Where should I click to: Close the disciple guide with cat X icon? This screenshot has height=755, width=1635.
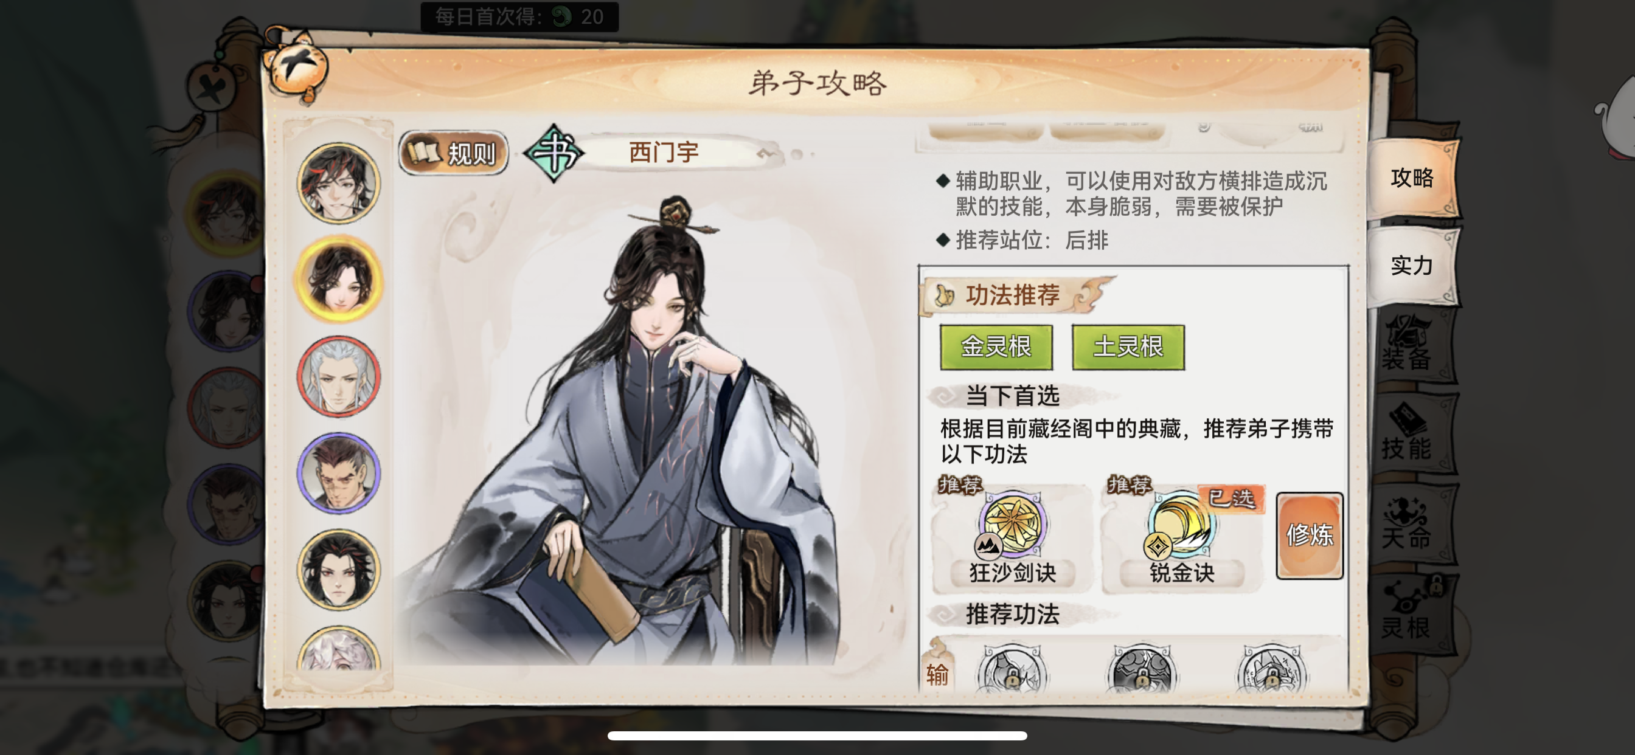coord(297,66)
